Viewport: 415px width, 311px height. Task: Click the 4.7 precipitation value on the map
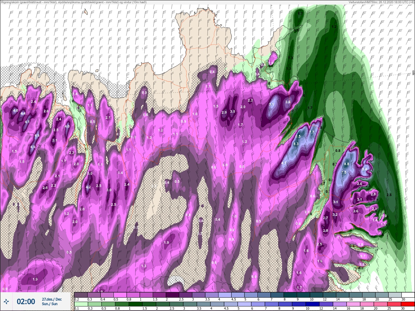[284, 163]
